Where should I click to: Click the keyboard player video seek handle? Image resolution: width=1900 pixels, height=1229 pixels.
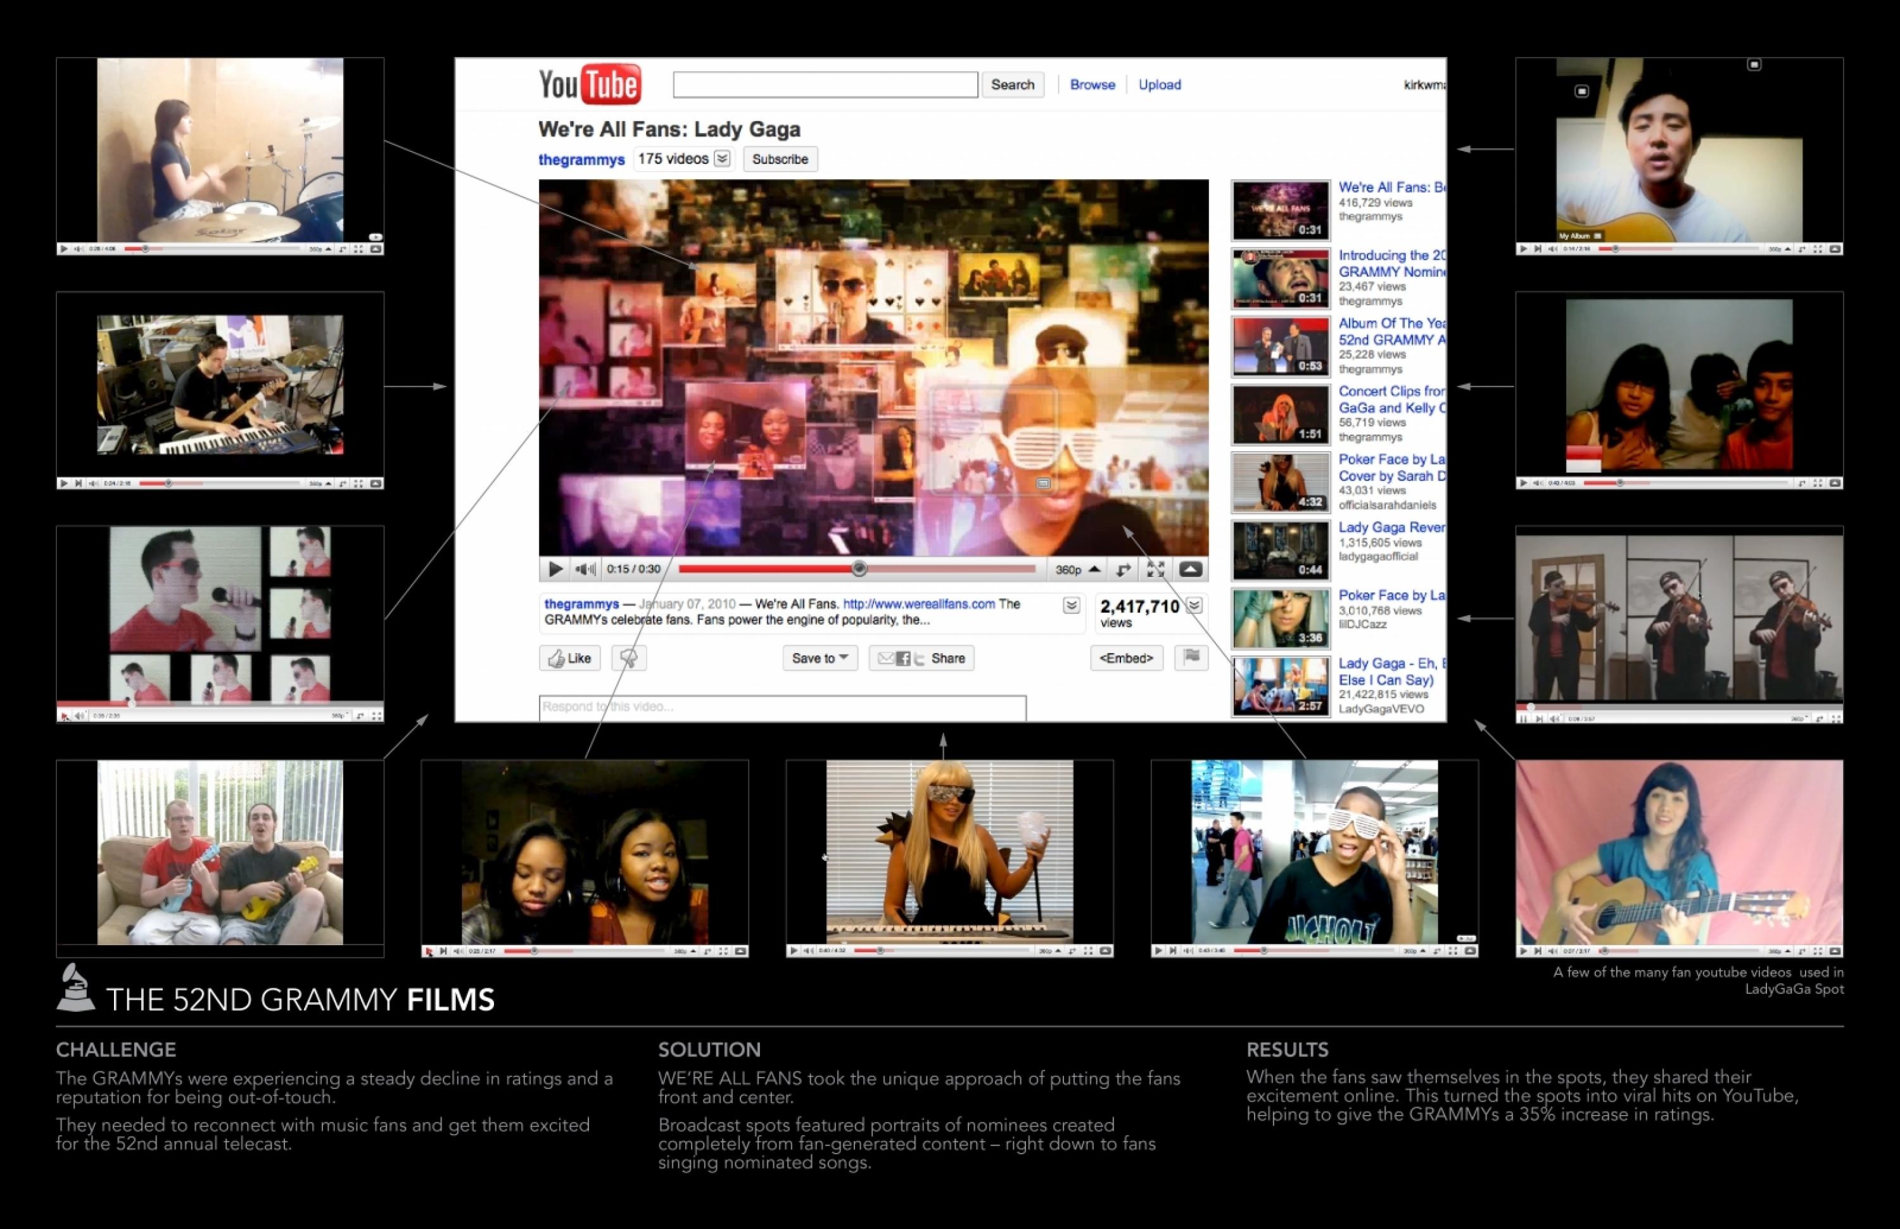167,483
